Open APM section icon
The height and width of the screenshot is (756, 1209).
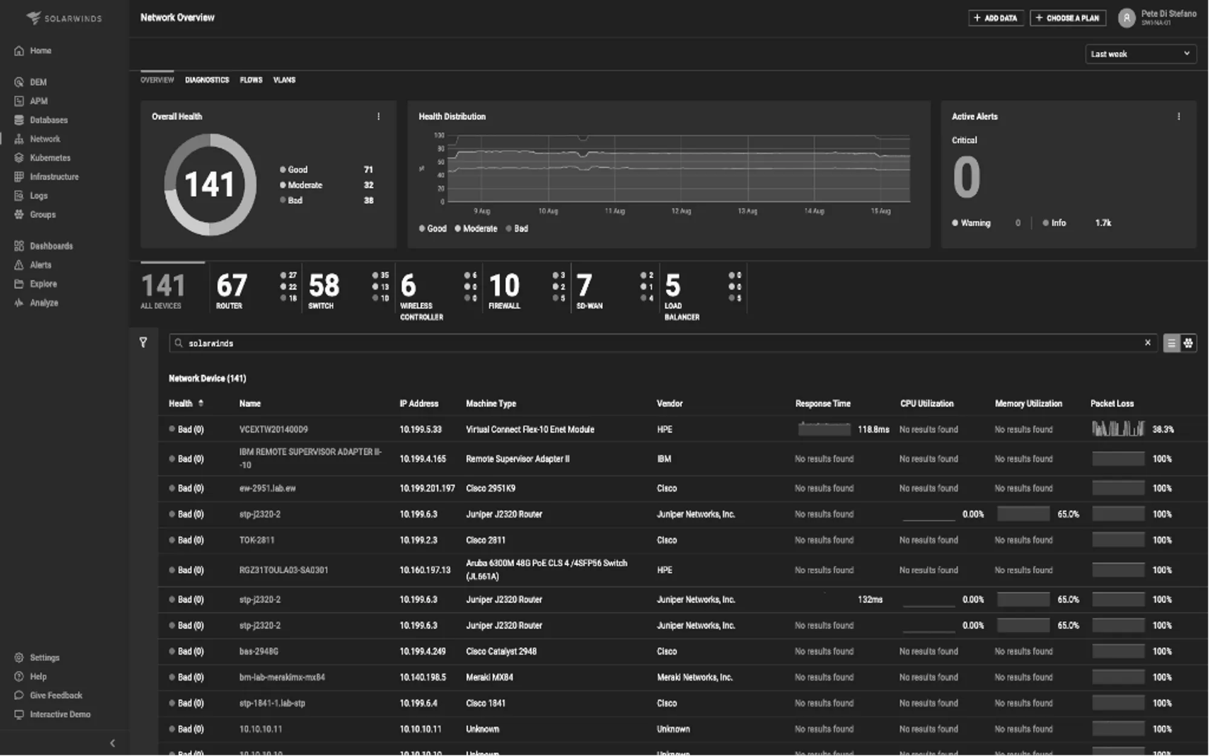pos(19,101)
